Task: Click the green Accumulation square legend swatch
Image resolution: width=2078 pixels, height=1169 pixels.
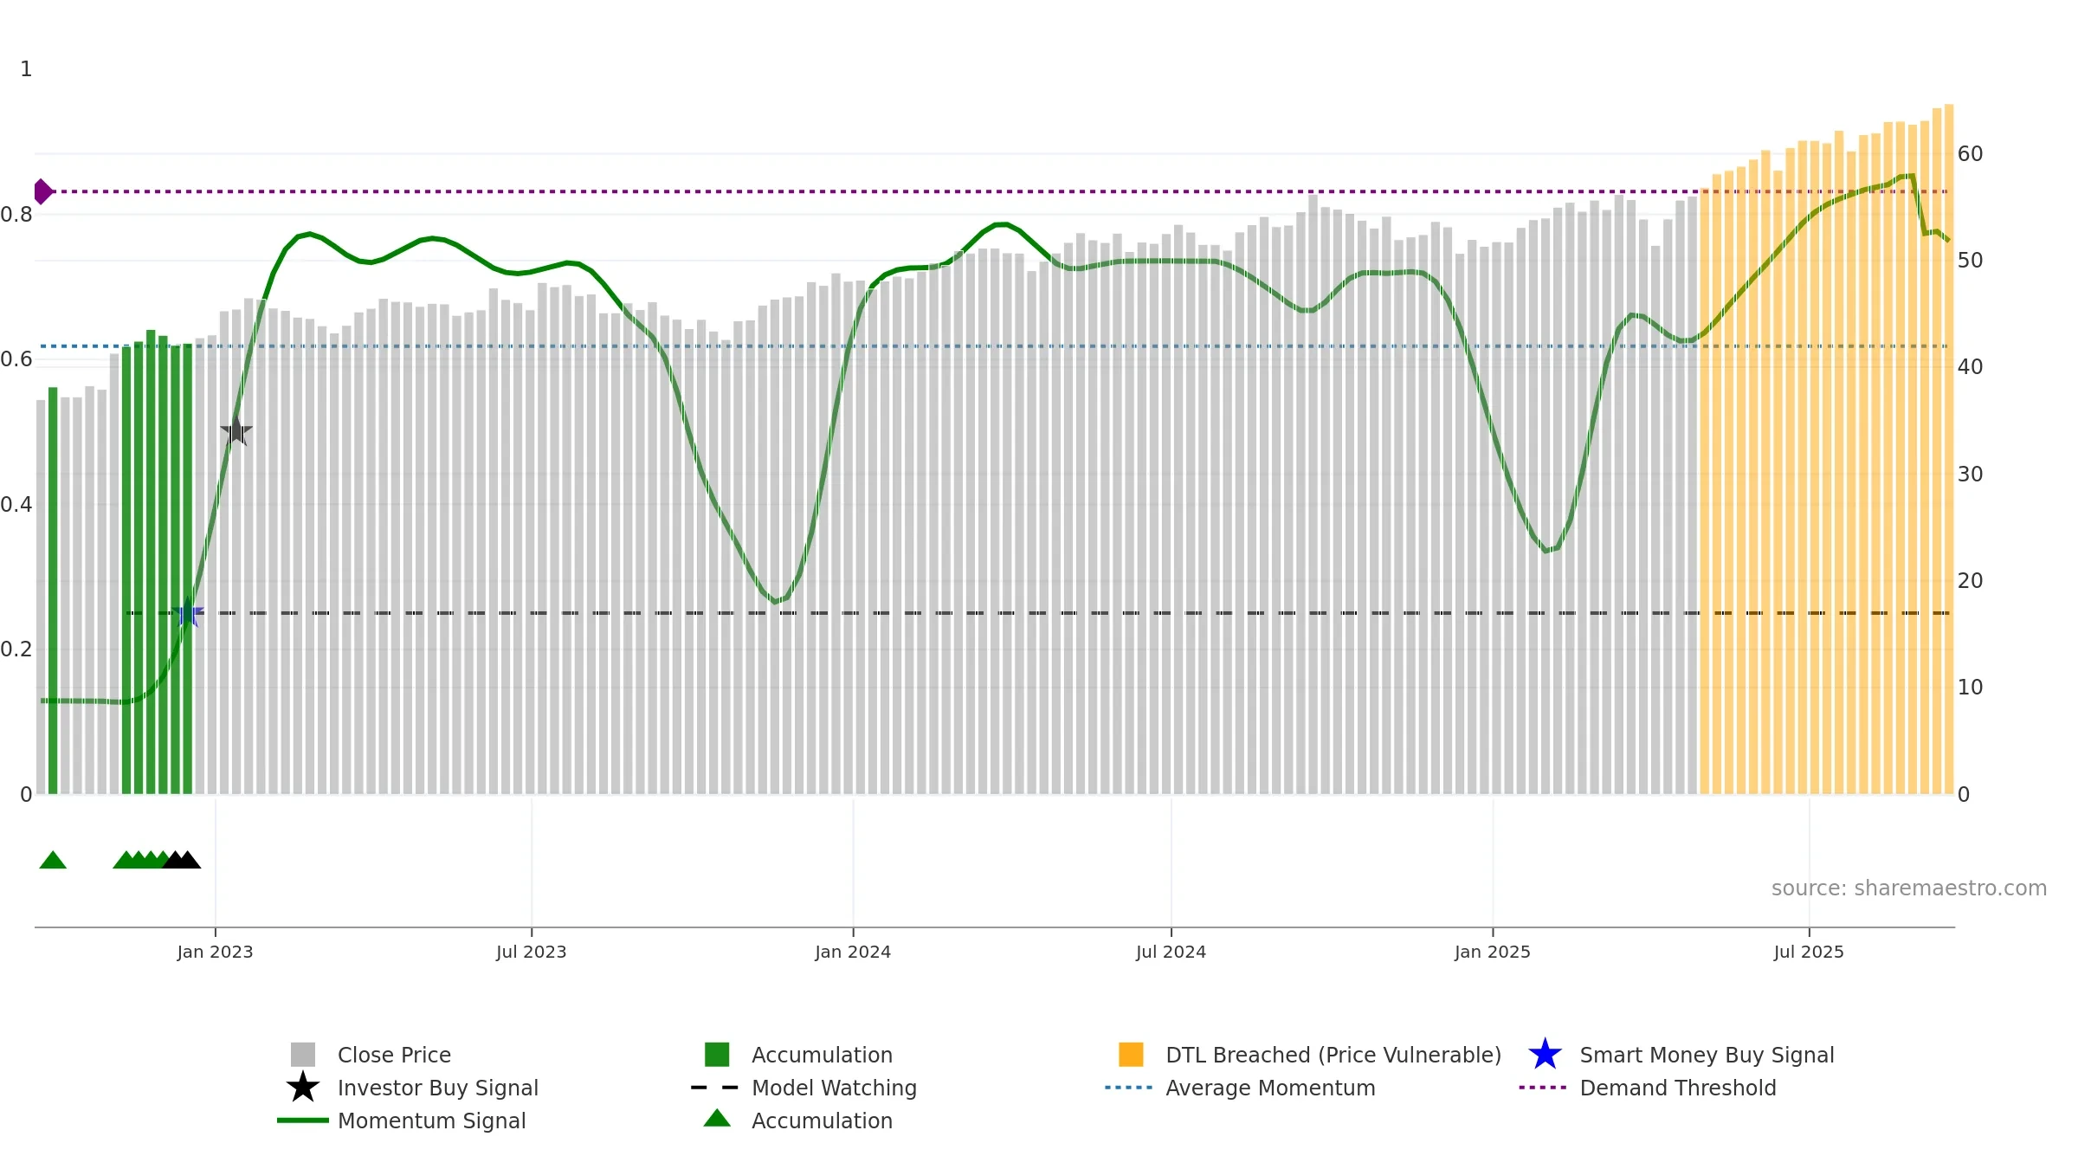Action: (x=717, y=1055)
